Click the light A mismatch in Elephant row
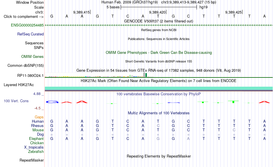 pos(189,138)
